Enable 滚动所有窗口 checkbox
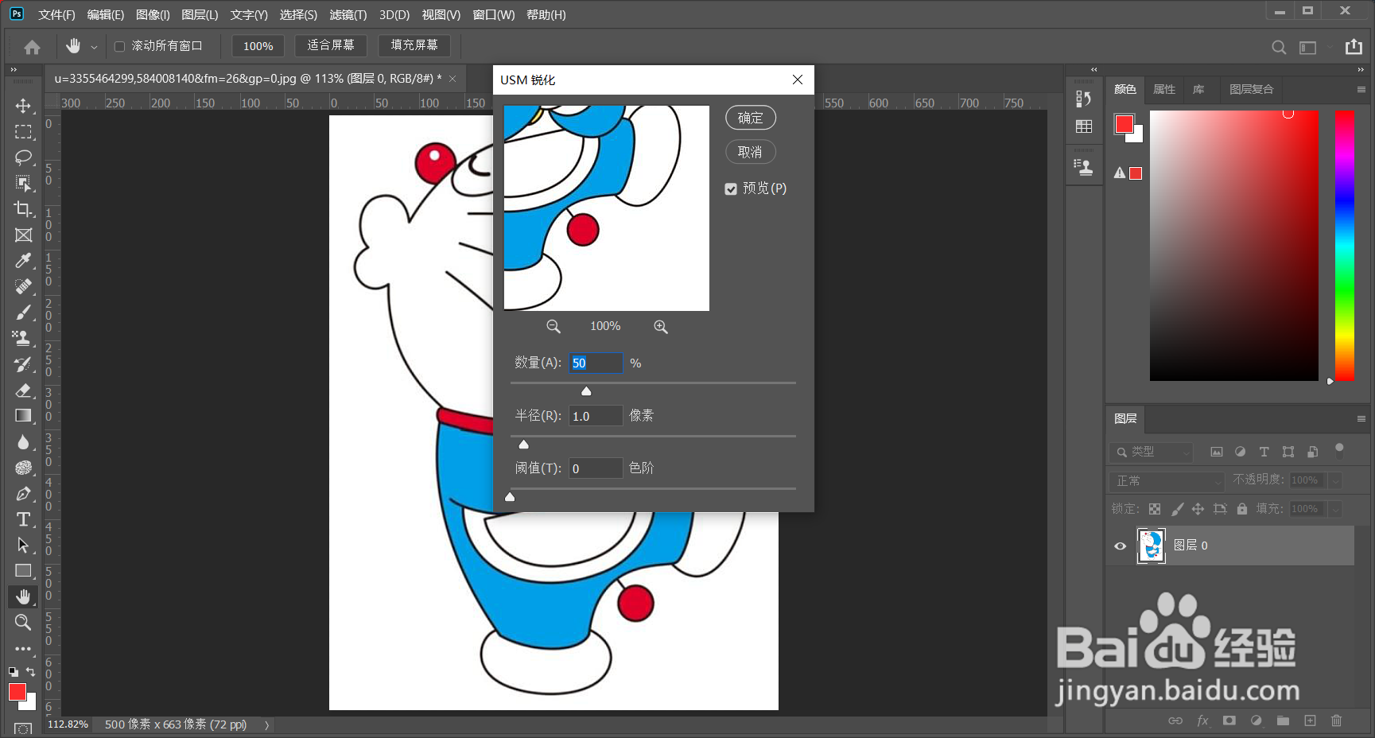 (120, 46)
